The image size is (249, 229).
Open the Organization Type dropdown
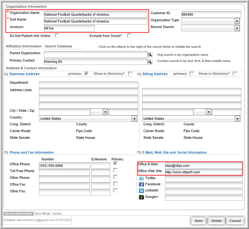click(x=237, y=21)
